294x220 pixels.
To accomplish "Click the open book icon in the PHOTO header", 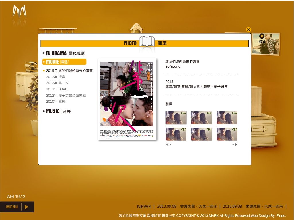I will (147, 41).
